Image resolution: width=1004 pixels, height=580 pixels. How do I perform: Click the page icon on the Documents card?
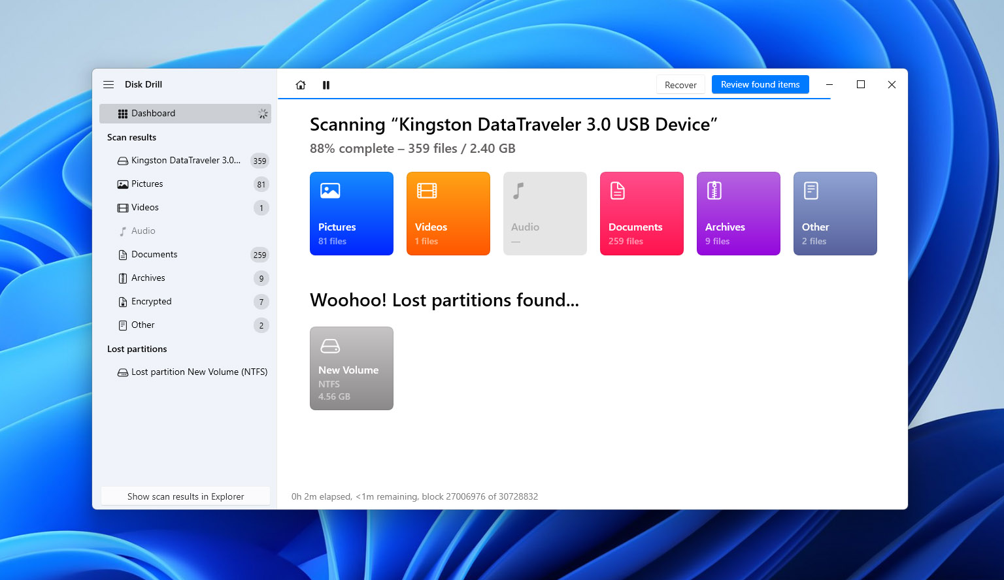[x=618, y=191]
